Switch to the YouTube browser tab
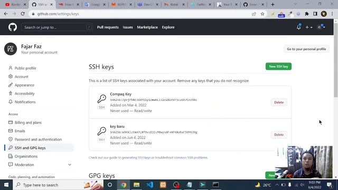338x190 pixels. coord(16,5)
